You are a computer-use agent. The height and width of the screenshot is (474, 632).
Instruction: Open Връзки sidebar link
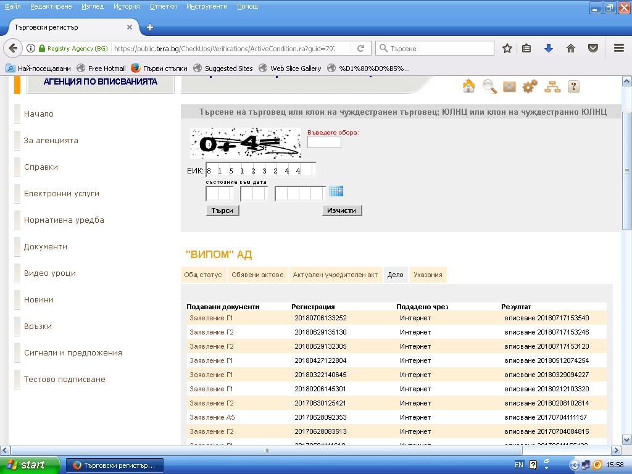[38, 326]
